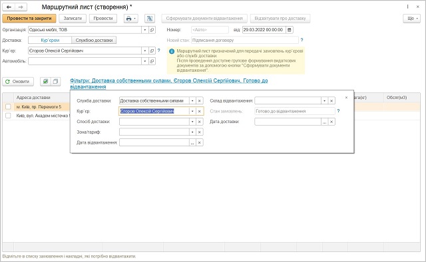Click the Спосіб доставки filter field
426x262 pixels.
154,122
